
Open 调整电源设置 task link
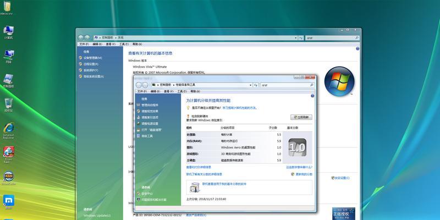click(150, 123)
